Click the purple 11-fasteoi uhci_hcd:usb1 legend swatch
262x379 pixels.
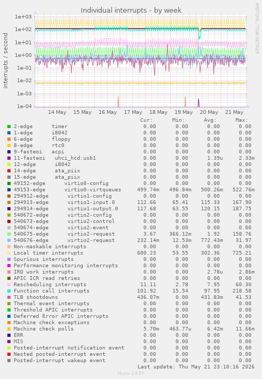[9, 158]
